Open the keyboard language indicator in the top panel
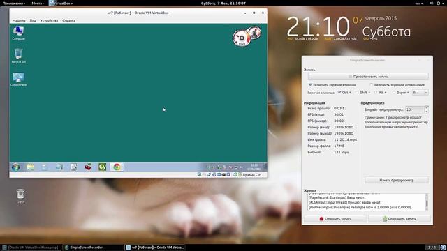The width and height of the screenshot is (447, 251). click(x=419, y=3)
